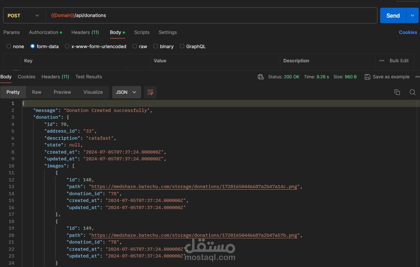The height and width of the screenshot is (267, 420).
Task: Open the Cookies link on right
Action: (x=408, y=32)
